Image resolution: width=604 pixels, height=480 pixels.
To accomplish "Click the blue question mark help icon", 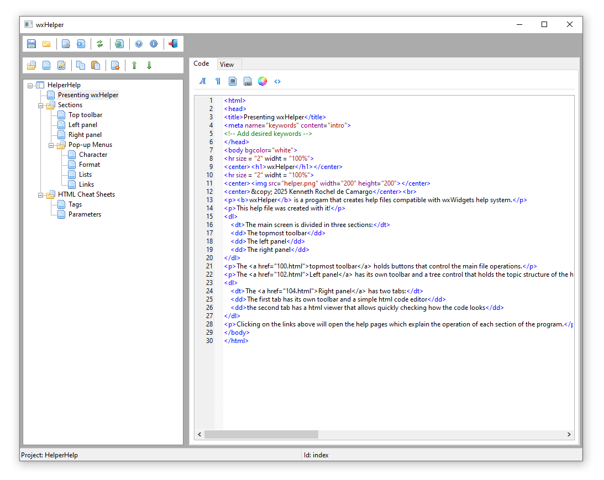I will coord(139,44).
